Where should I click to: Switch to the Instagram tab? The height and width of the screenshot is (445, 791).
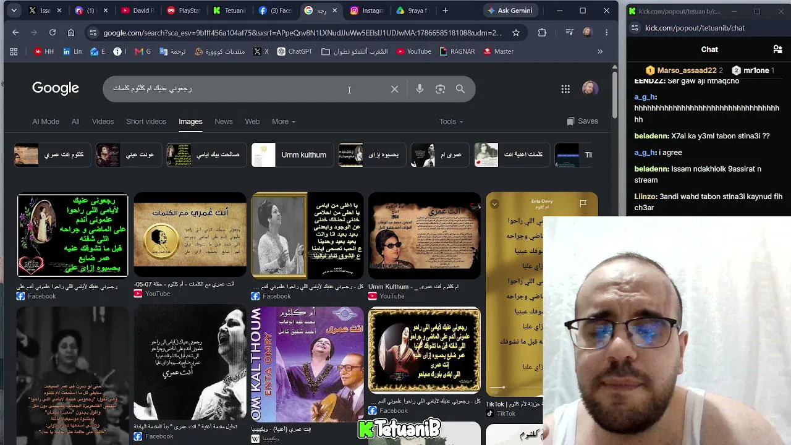pos(367,11)
